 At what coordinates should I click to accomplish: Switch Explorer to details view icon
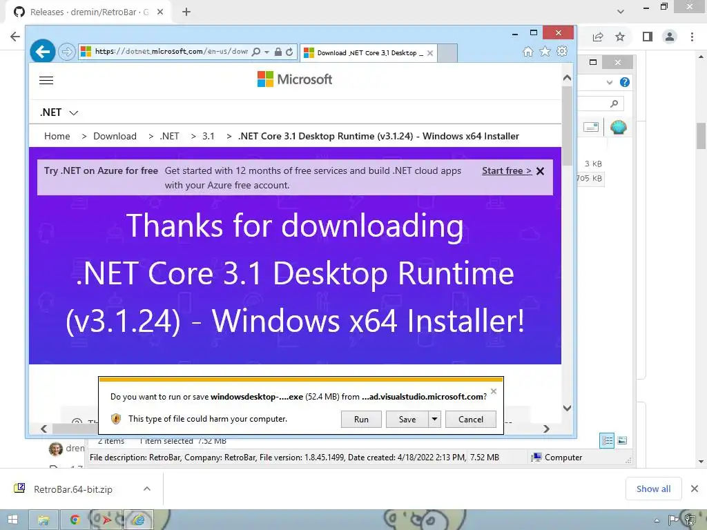pos(607,440)
